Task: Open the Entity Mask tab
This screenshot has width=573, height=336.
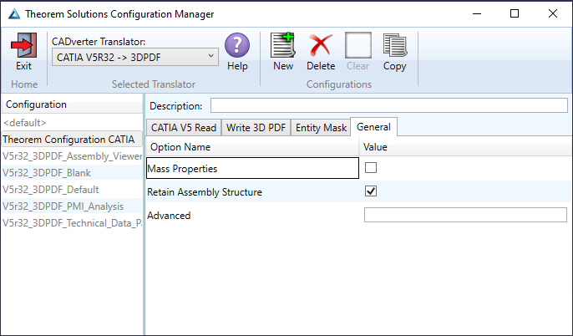Action: (x=321, y=128)
